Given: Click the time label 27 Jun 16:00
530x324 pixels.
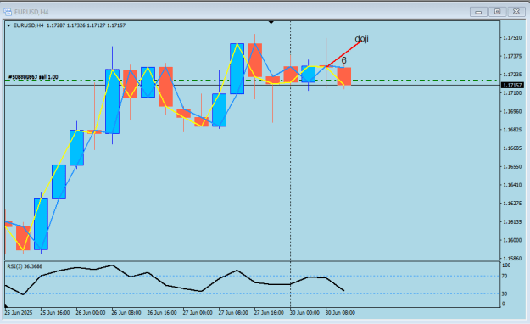Looking at the screenshot, I should (269, 313).
